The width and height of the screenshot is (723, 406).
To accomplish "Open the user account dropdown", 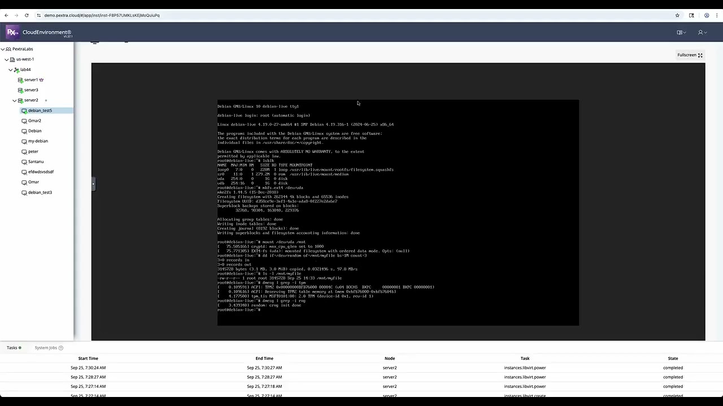I will click(702, 32).
